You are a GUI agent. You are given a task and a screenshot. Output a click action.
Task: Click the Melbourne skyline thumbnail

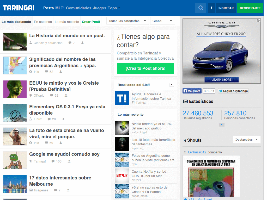click(15, 184)
